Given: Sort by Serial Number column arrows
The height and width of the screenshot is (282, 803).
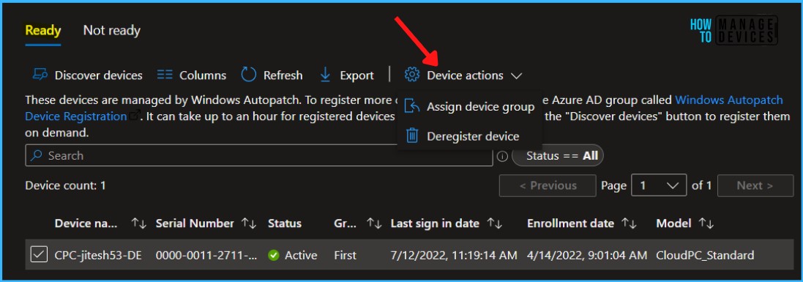Looking at the screenshot, I should click(x=249, y=223).
